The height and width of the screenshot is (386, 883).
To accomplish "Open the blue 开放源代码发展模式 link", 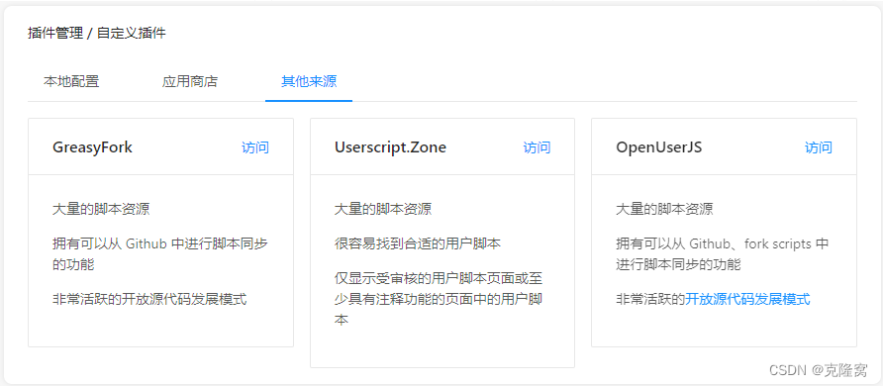I will [747, 299].
